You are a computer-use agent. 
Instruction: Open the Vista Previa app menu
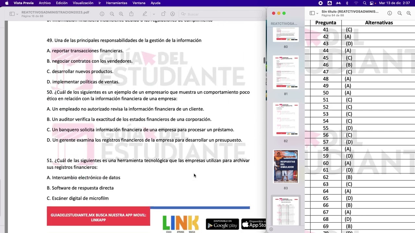coord(23,3)
